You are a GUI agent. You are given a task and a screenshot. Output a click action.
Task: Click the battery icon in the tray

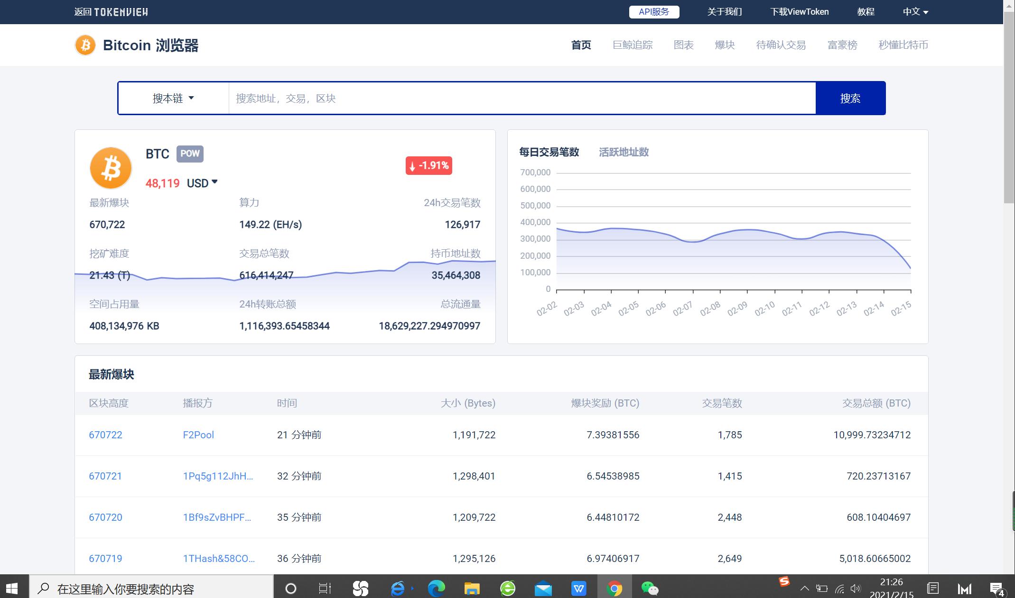point(822,589)
